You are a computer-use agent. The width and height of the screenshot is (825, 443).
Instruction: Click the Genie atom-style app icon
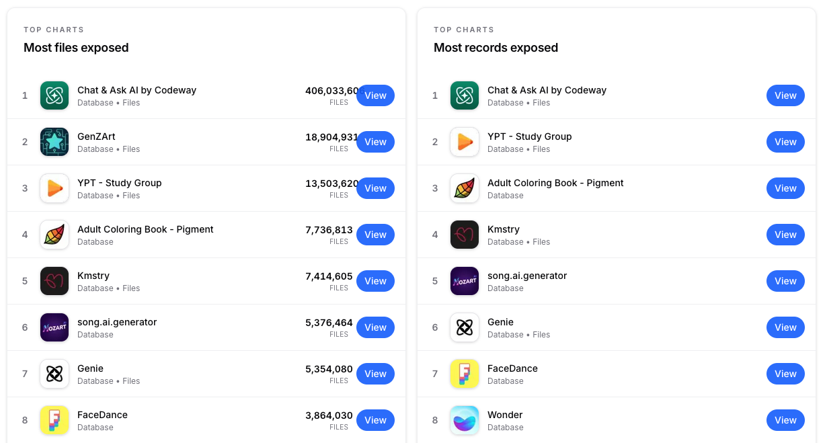click(54, 374)
